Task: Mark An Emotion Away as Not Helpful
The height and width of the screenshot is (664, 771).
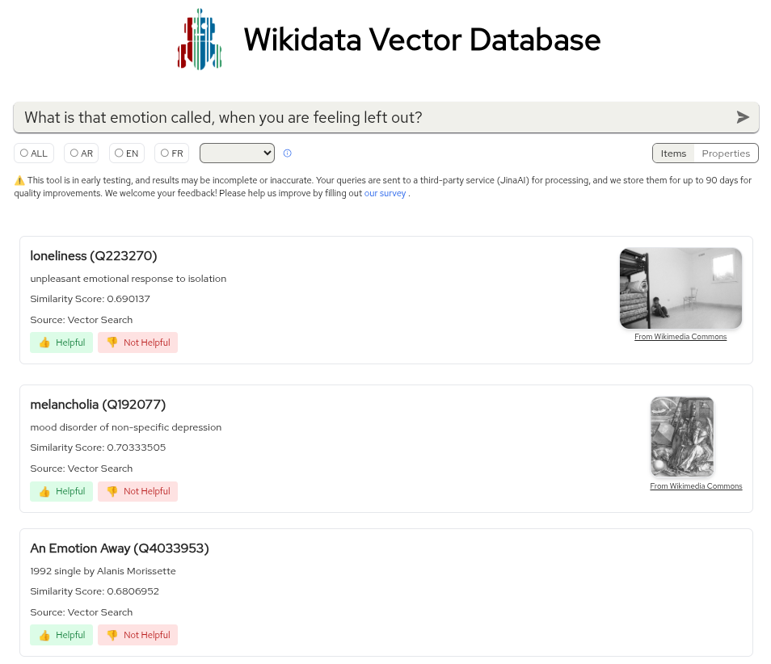Action: pyautogui.click(x=137, y=635)
